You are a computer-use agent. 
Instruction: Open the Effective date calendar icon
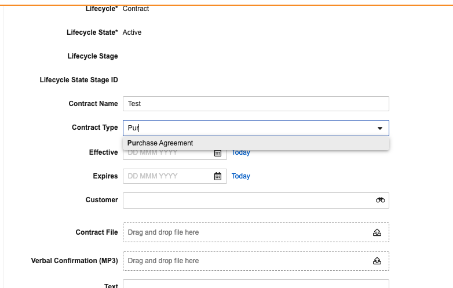point(218,154)
